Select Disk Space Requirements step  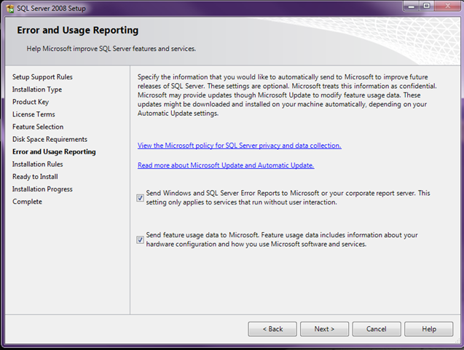[x=50, y=139]
